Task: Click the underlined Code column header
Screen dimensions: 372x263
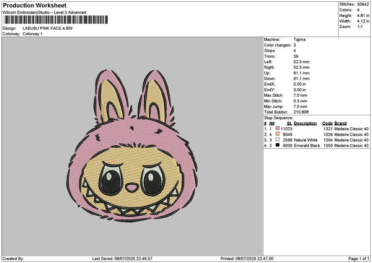Action: [x=327, y=123]
